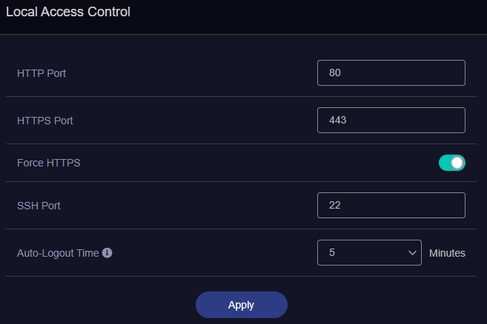Click the "Minutes" unit label
Viewport: 487px width, 324px height.
(x=447, y=253)
